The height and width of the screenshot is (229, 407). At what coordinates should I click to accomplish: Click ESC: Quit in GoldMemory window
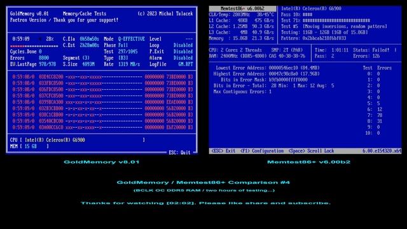tap(179, 153)
